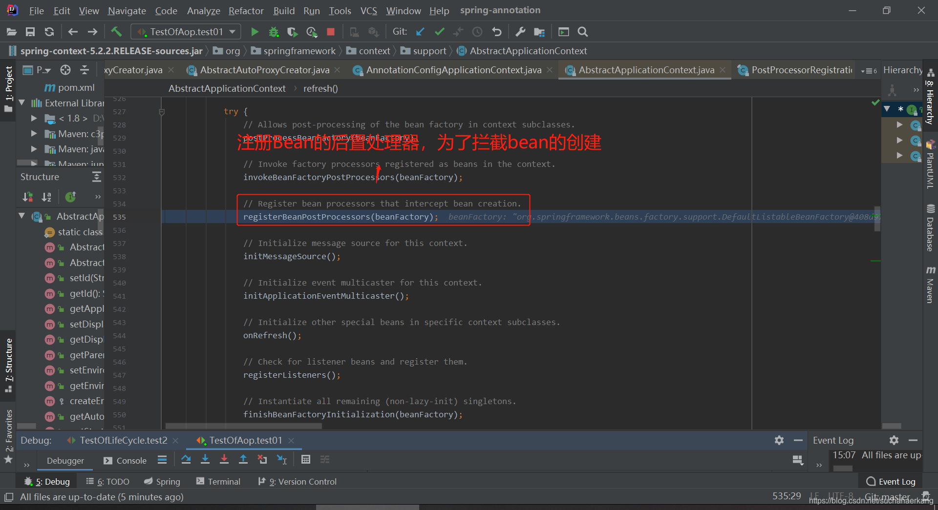
Task: Navigate Back with left arrow icon
Action: [73, 32]
